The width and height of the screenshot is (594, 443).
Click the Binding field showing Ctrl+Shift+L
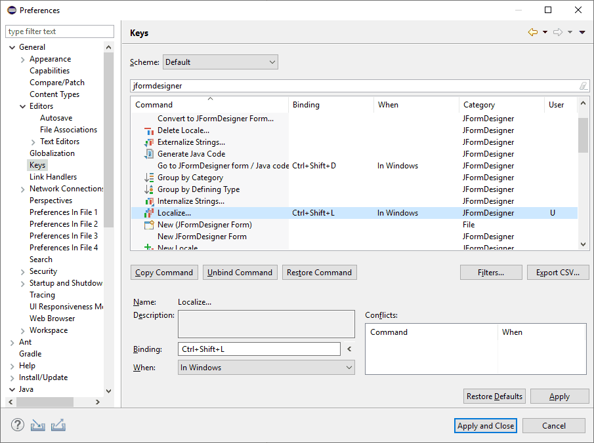(x=259, y=349)
